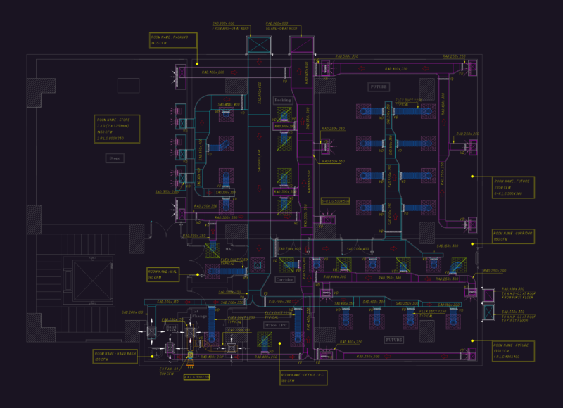Image resolution: width=563 pixels, height=408 pixels.
Task: Click the 'EX.FAN-04' label
Action: click(x=169, y=369)
